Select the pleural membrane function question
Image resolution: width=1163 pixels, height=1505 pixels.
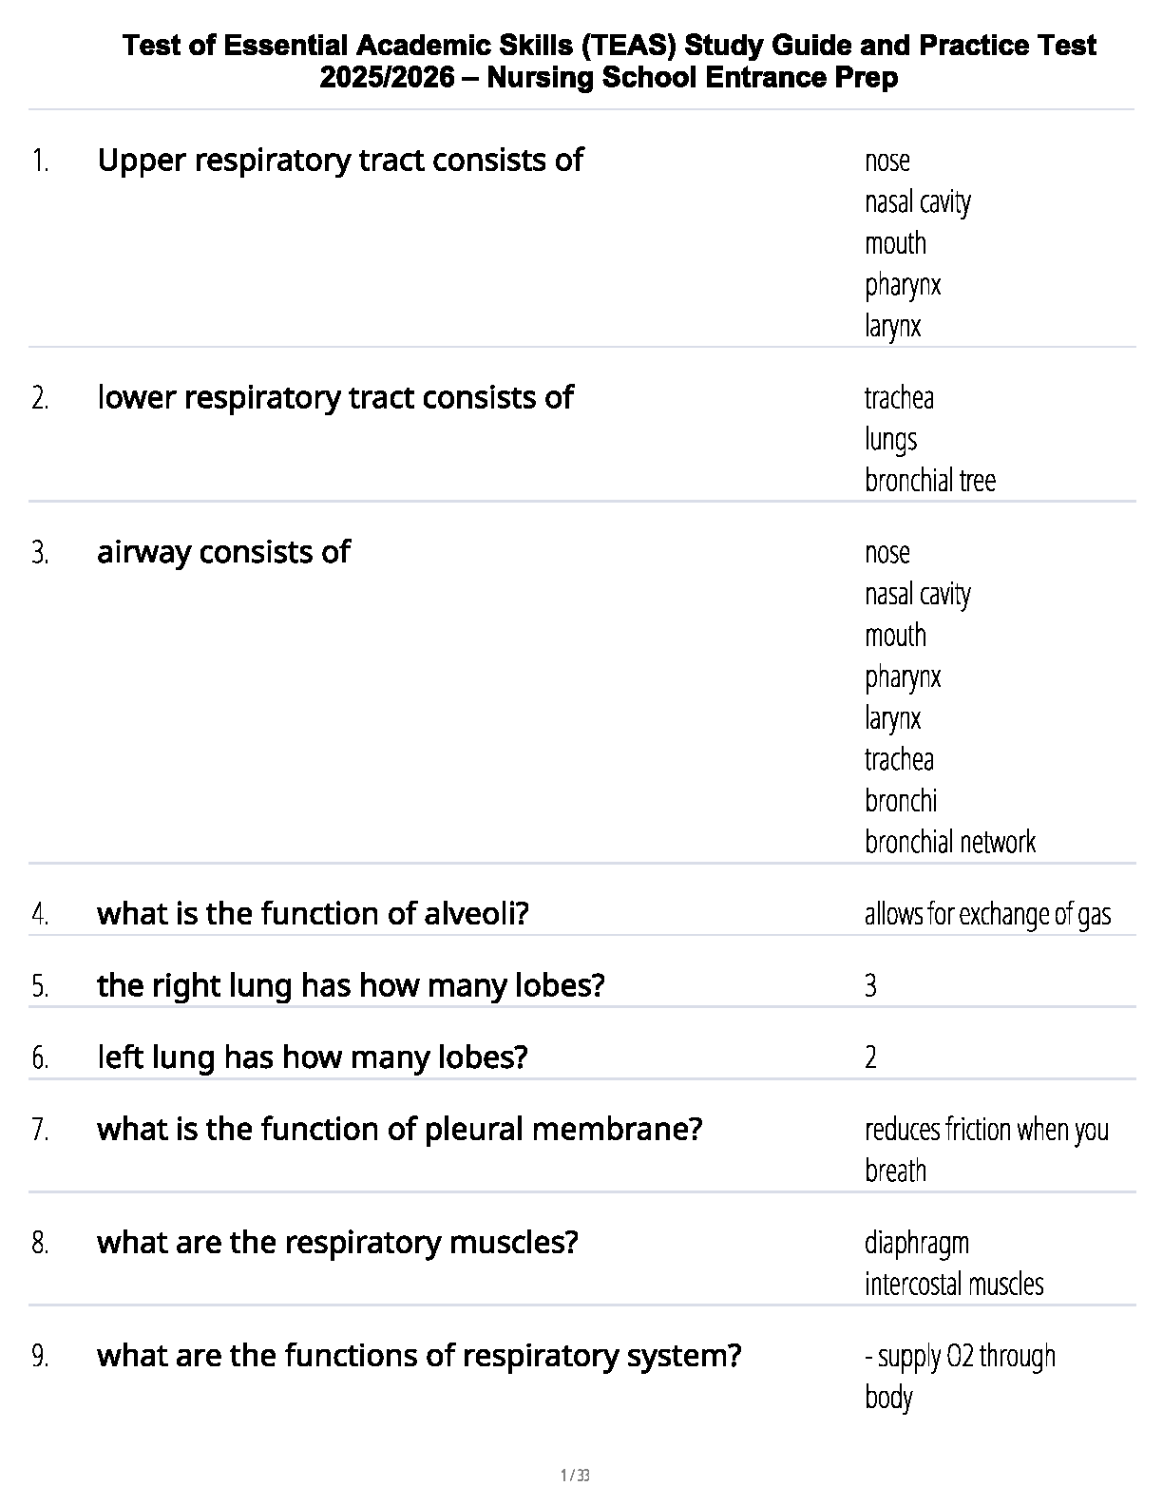tap(399, 1130)
